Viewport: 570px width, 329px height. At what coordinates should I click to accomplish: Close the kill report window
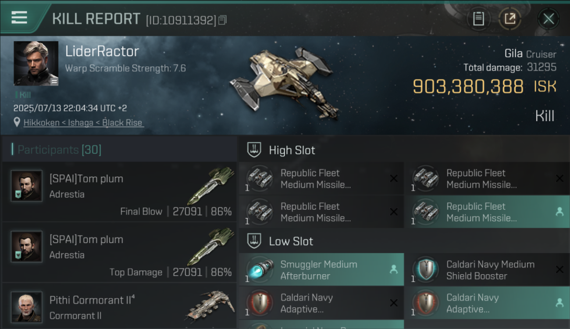[x=549, y=19]
